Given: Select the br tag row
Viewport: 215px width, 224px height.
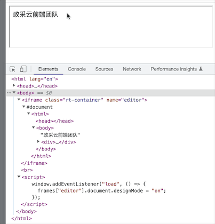Looking at the screenshot, I should click(x=27, y=170).
